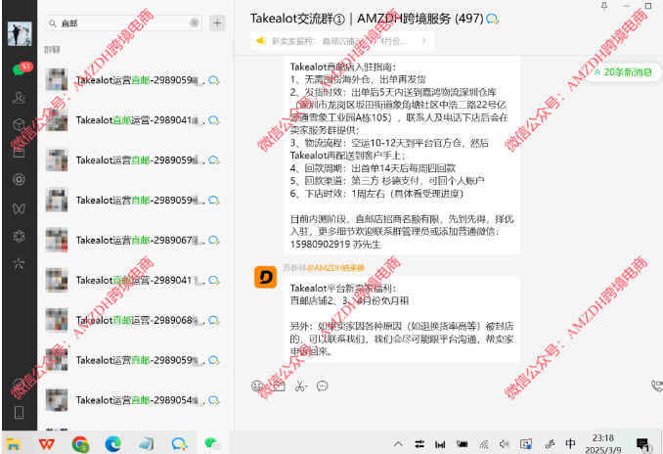Click the message starting Takealot直邮店入驻指南

402,156
